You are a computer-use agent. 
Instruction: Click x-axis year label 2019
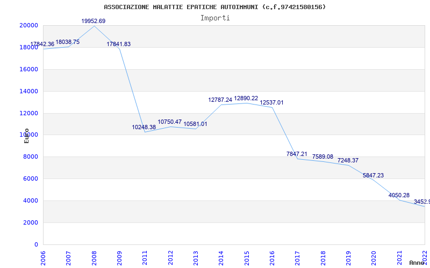point(348,258)
